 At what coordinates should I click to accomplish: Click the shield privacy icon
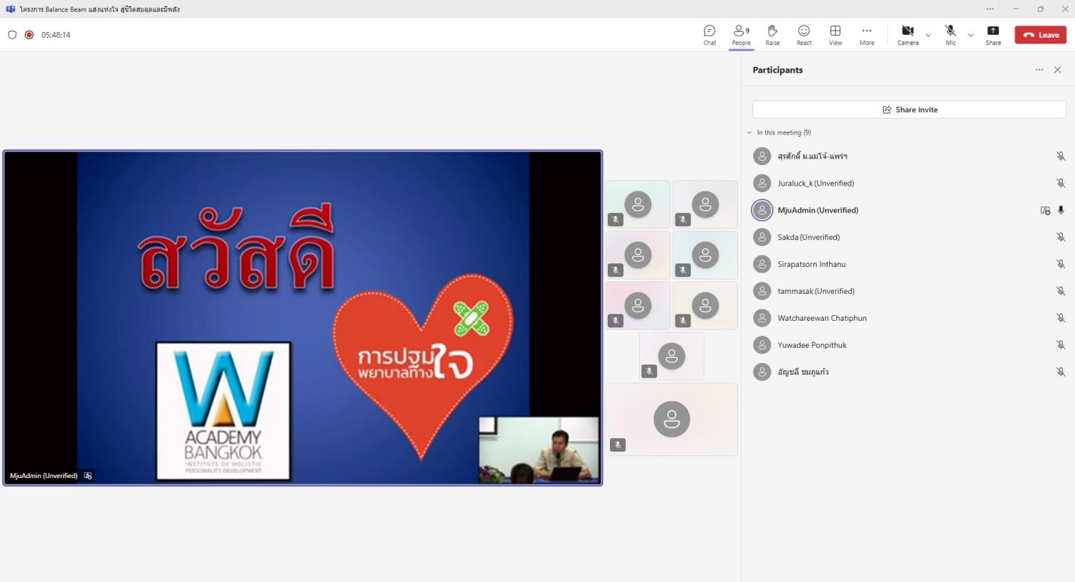(12, 35)
